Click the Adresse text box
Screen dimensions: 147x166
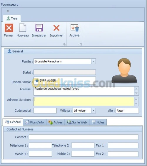[x=83, y=91]
